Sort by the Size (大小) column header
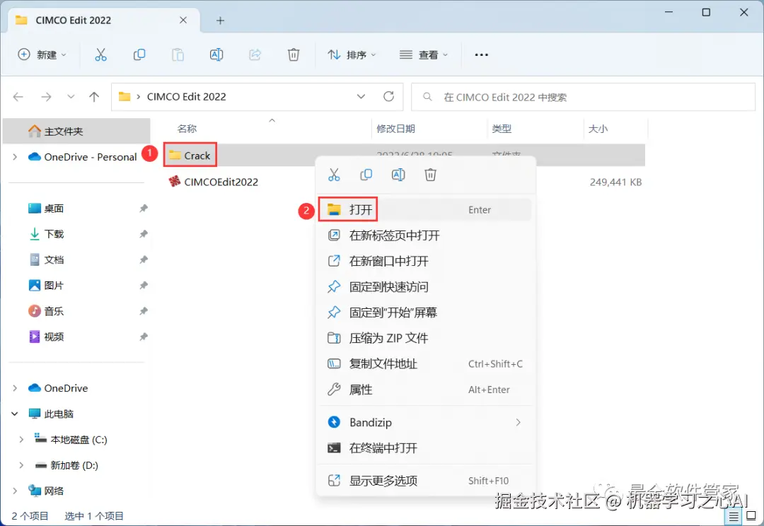The width and height of the screenshot is (764, 526). click(598, 129)
